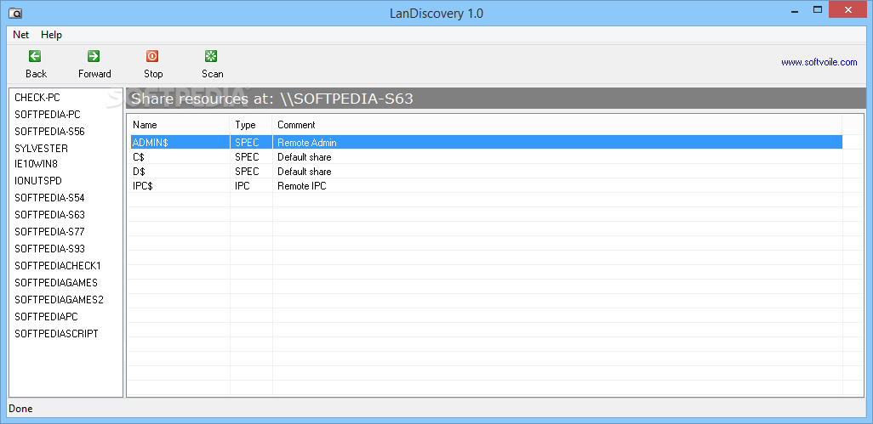Select IONUTSPD in the computer list
The width and height of the screenshot is (873, 424).
pyautogui.click(x=37, y=181)
